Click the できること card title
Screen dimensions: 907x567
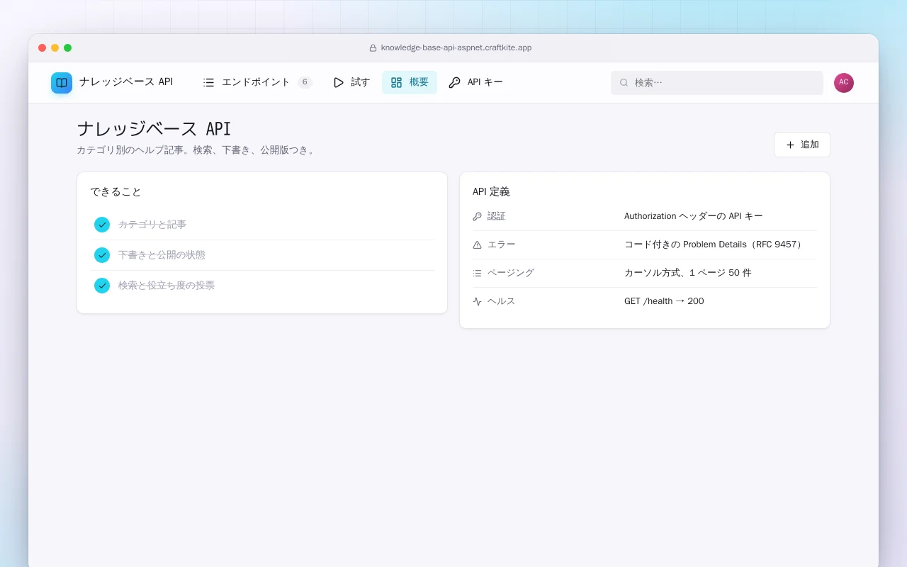(116, 192)
